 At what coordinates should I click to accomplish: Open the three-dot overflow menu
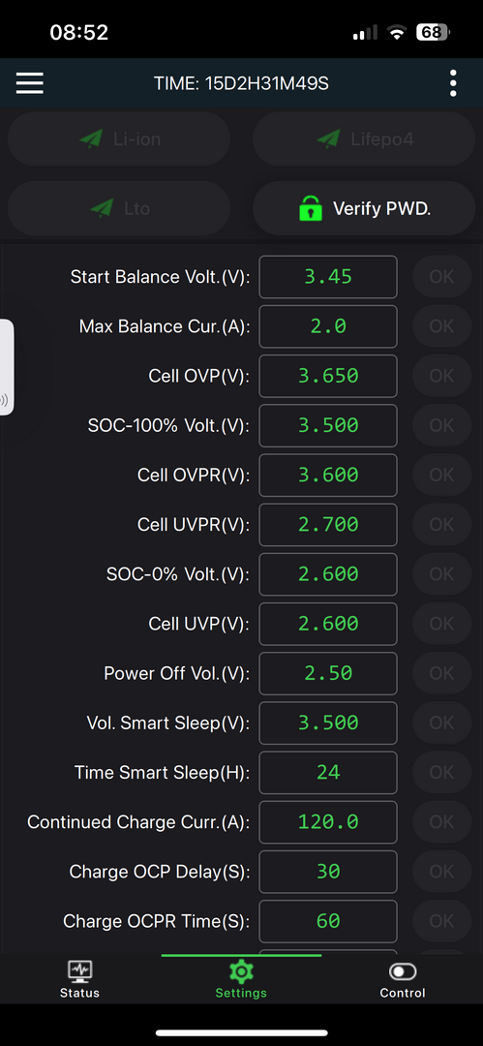pyautogui.click(x=453, y=83)
